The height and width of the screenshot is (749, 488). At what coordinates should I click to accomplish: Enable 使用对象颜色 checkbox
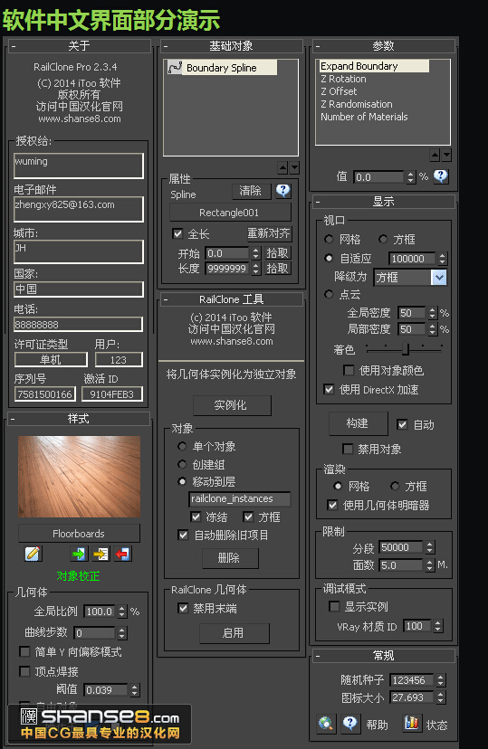(x=349, y=370)
